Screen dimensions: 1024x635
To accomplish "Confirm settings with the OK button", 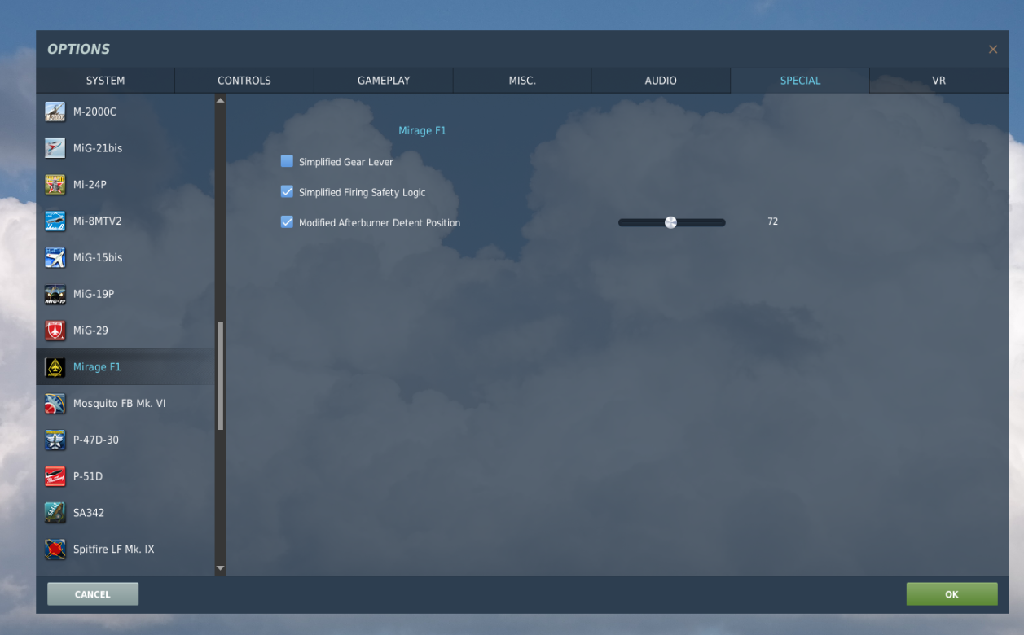I will [951, 594].
